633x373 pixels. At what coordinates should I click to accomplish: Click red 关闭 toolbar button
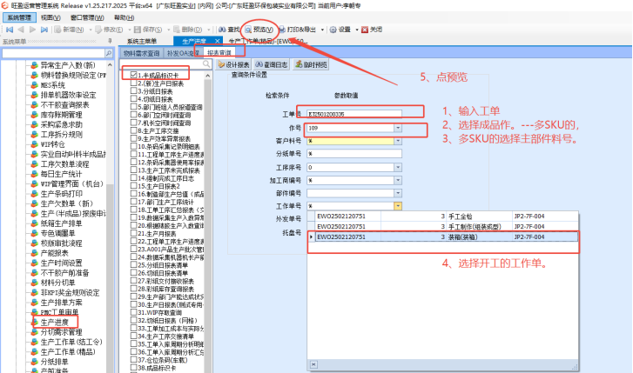(372, 30)
